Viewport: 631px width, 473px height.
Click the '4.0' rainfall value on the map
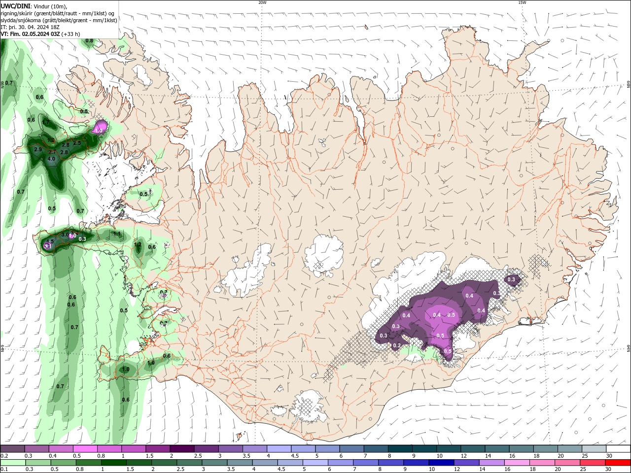coord(51,159)
